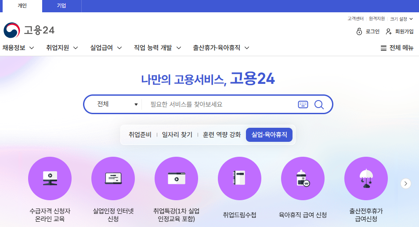The width and height of the screenshot is (419, 227).
Task: Open the 고객센터 link
Action: pyautogui.click(x=355, y=19)
